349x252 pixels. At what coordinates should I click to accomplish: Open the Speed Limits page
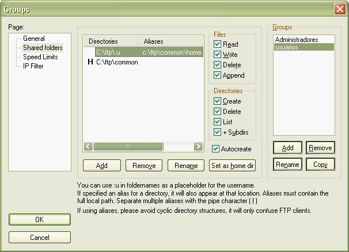pos(41,57)
